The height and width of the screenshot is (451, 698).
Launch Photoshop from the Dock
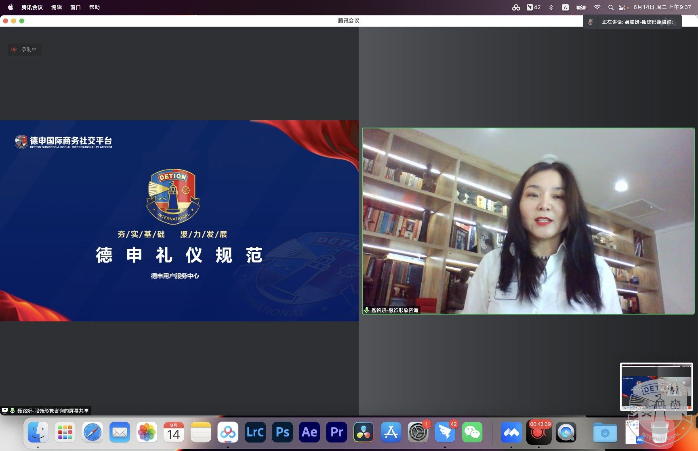pos(282,432)
